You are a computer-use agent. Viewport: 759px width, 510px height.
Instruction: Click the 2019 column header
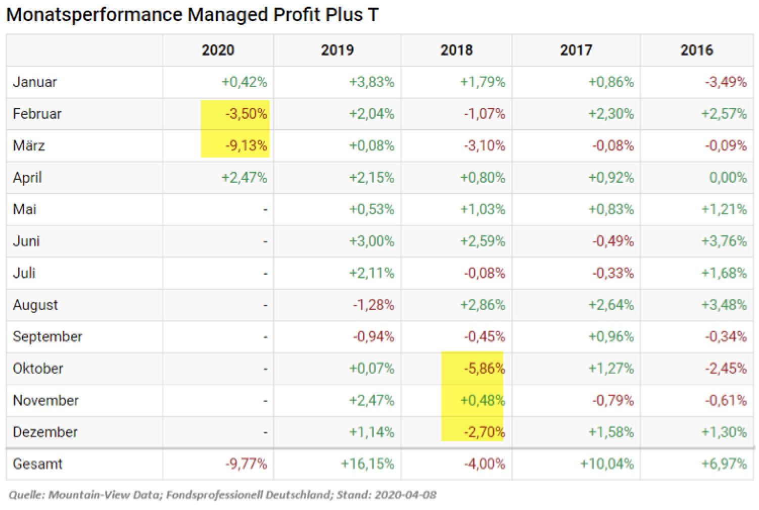(x=337, y=50)
